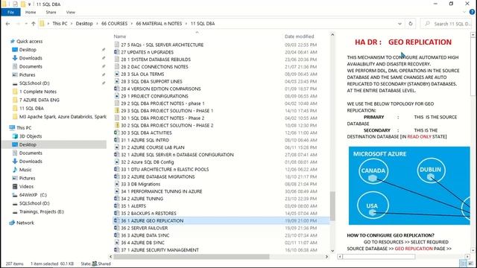Select icon of 30 3 SQL DBA ACTIVITIES

tap(116, 133)
